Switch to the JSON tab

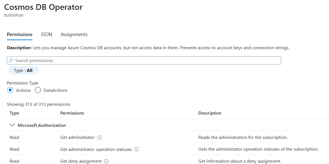(46, 34)
